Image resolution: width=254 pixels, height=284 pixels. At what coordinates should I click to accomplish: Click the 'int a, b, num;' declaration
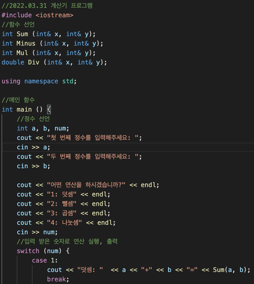click(43, 128)
